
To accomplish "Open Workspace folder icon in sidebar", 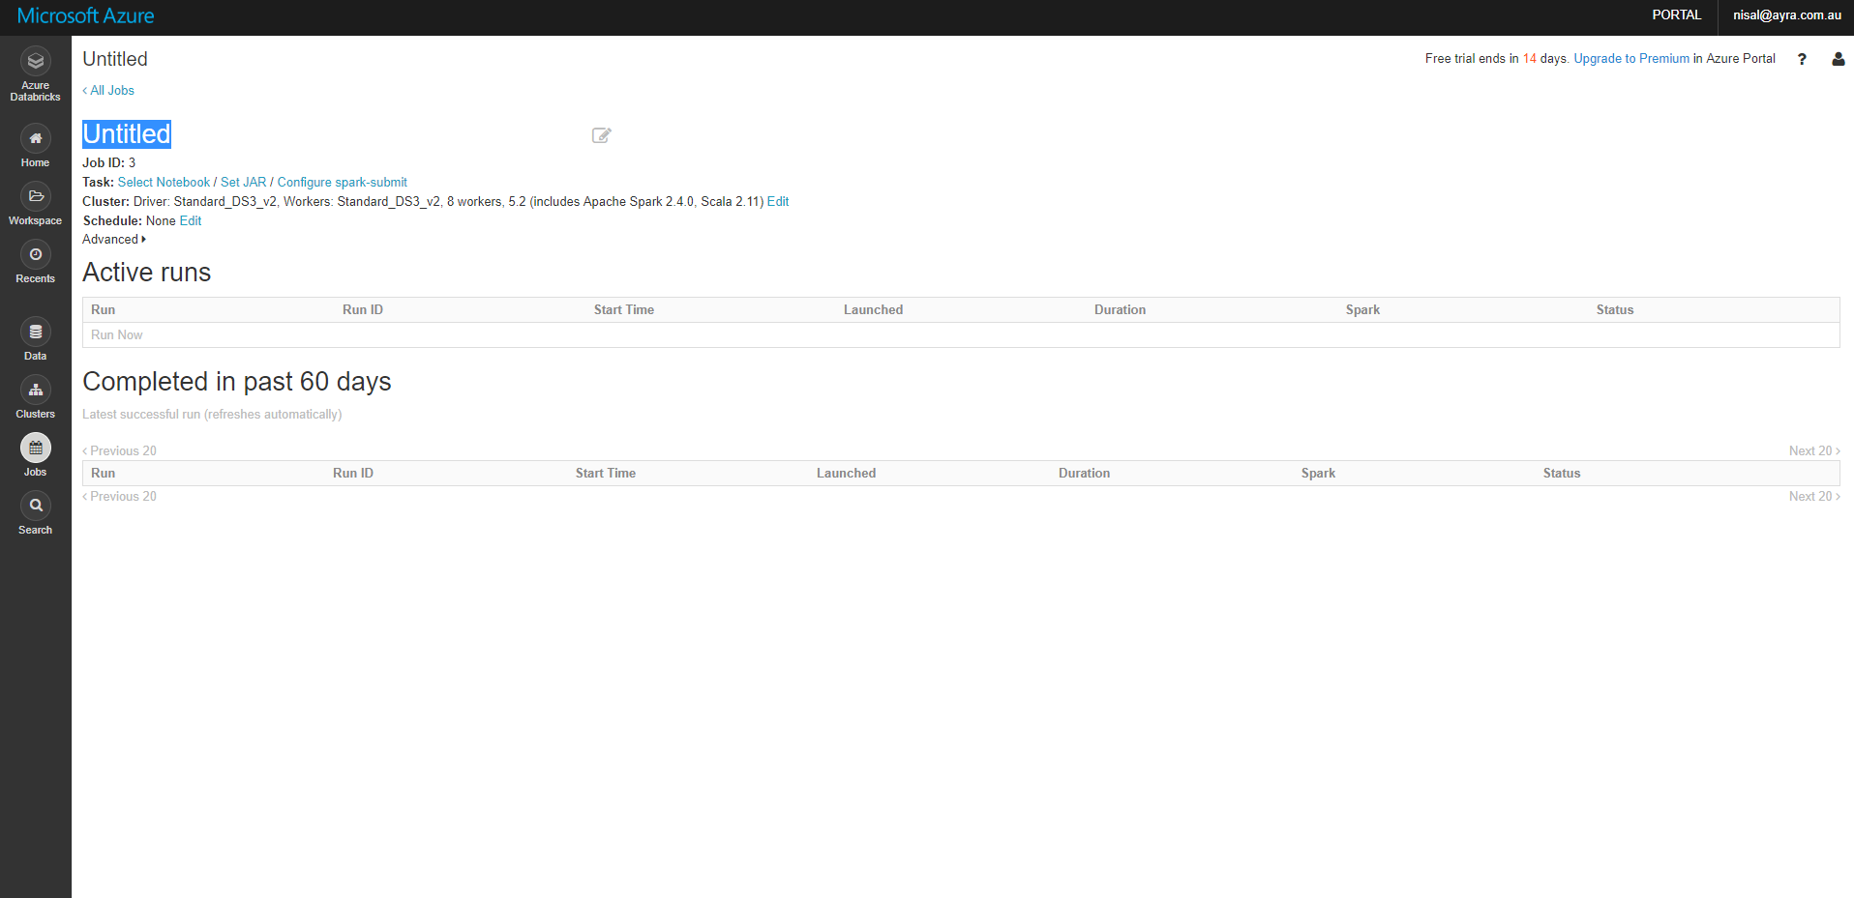I will tap(36, 196).
